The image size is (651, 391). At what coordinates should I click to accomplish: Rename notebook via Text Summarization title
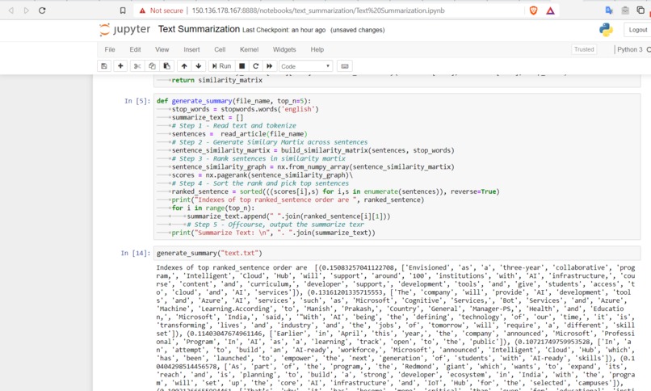click(199, 29)
